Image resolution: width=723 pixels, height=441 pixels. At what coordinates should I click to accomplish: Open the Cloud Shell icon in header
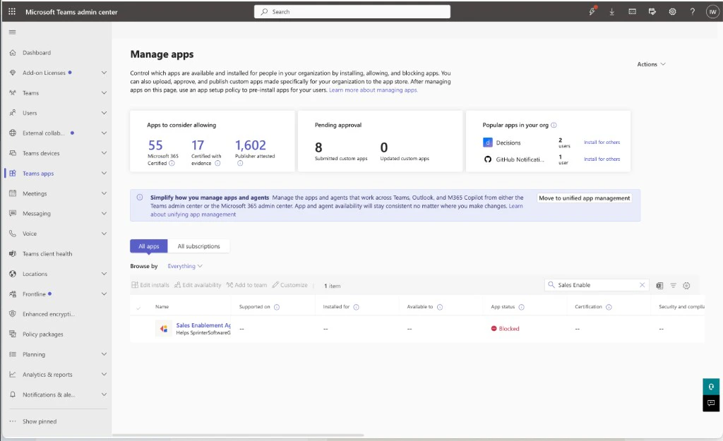pyautogui.click(x=632, y=11)
